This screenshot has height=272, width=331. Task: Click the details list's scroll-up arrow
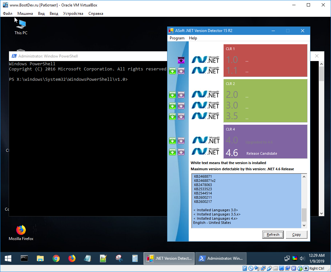click(x=304, y=177)
